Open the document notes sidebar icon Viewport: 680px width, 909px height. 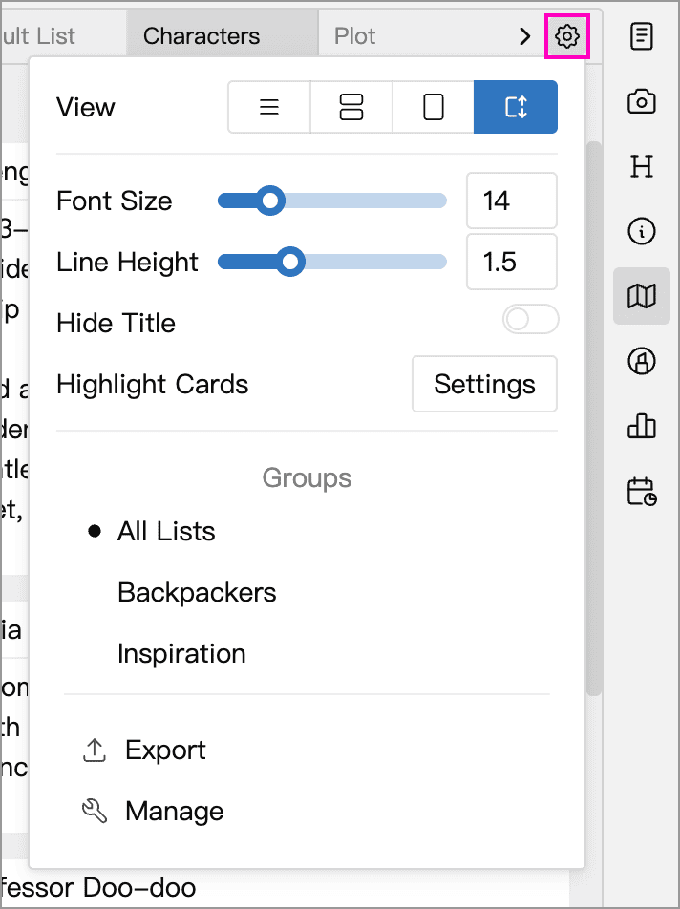point(641,36)
